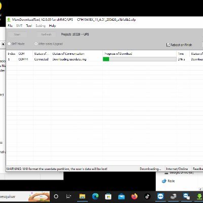Image resolution: width=203 pixels, height=203 pixels.
Task: Open the Mail app in taskbar
Action: 121,196
